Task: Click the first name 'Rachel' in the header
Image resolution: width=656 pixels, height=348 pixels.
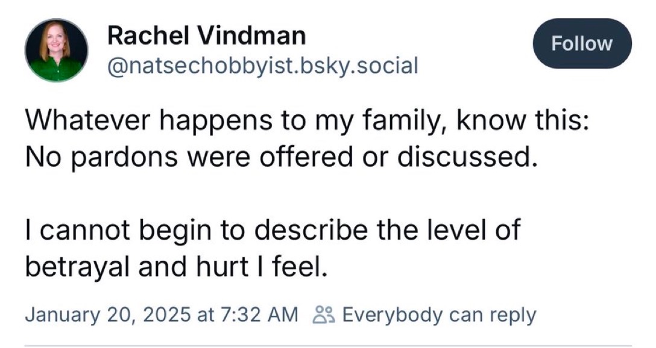Action: pyautogui.click(x=142, y=36)
